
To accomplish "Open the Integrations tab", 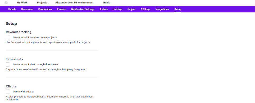I will 162,9.
